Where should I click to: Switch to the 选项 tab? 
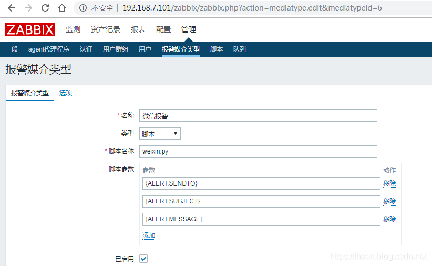pyautogui.click(x=66, y=93)
